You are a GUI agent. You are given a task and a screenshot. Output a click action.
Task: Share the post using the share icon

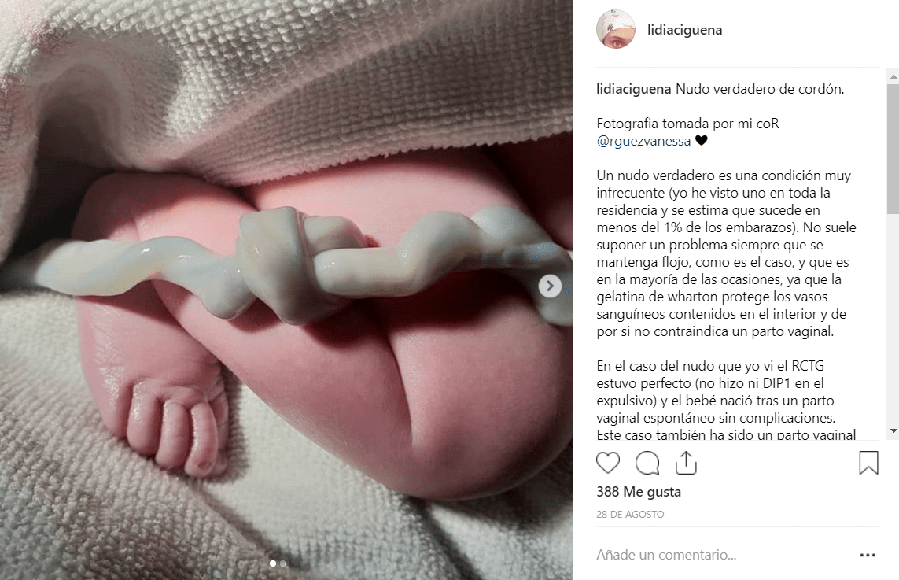(686, 463)
